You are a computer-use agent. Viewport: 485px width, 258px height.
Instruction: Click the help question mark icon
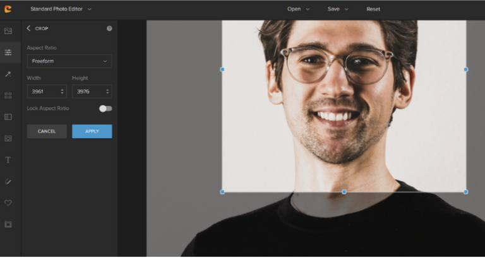(x=109, y=28)
